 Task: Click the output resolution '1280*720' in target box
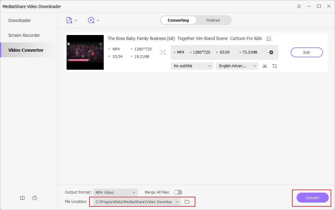pyautogui.click(x=202, y=52)
